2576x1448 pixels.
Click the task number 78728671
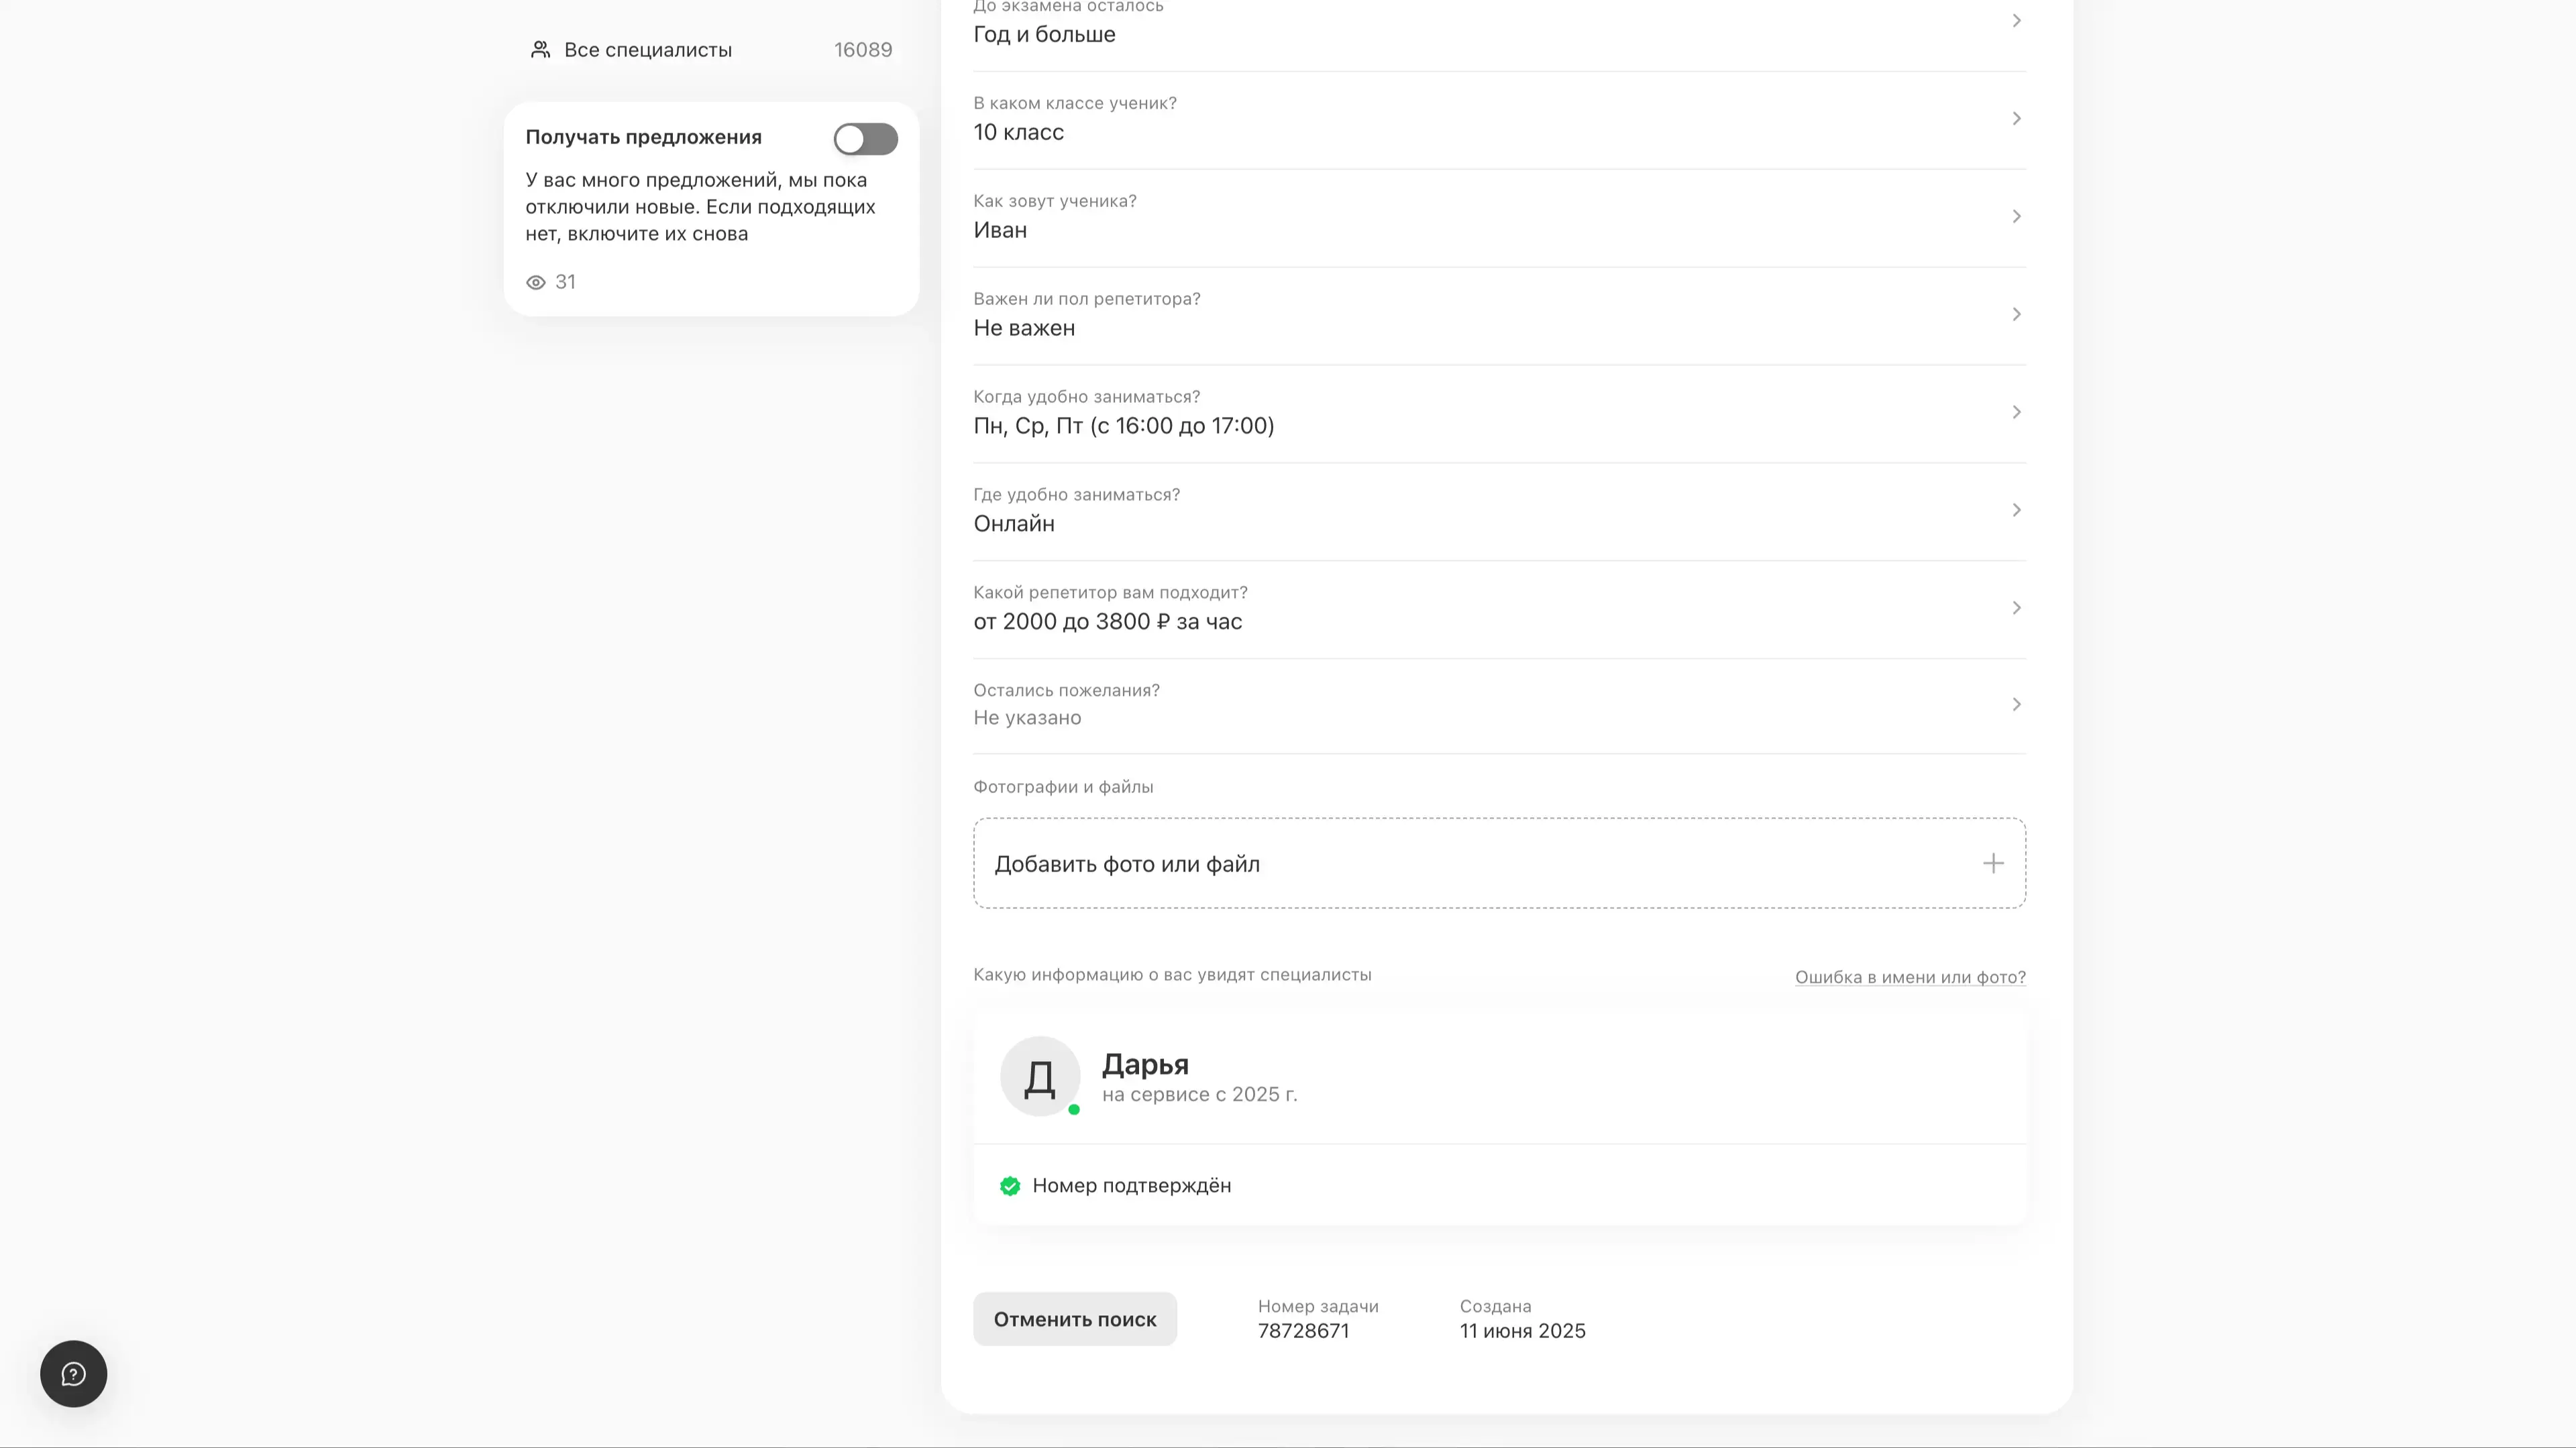[x=1303, y=1331]
